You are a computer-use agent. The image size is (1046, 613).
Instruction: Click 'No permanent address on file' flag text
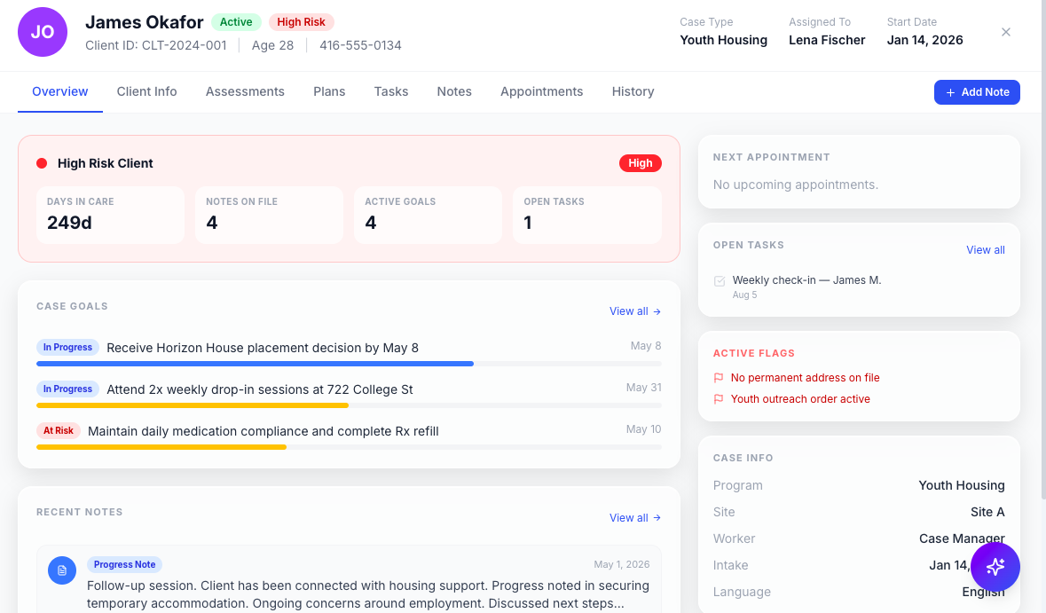coord(806,378)
